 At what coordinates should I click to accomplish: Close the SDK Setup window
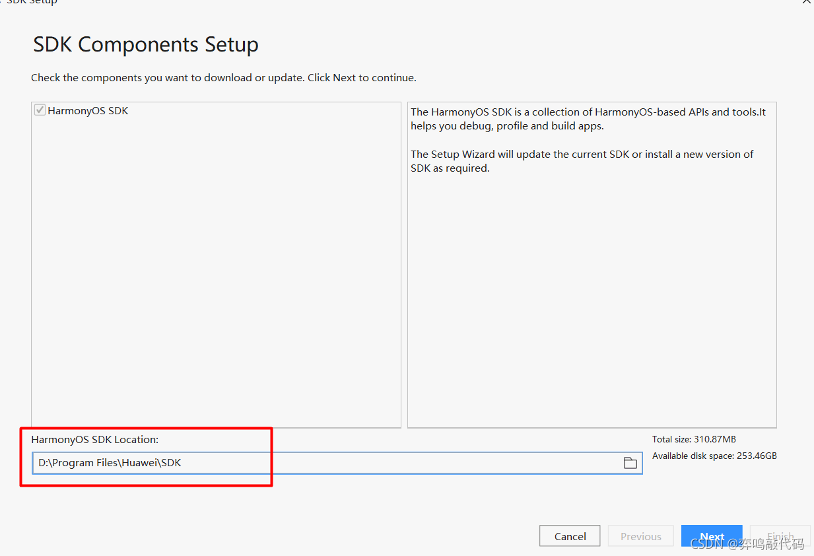(x=807, y=2)
